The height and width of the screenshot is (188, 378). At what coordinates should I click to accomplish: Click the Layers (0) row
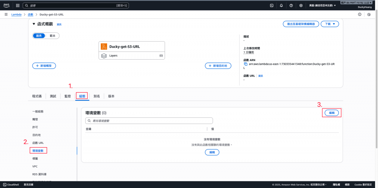(132, 56)
